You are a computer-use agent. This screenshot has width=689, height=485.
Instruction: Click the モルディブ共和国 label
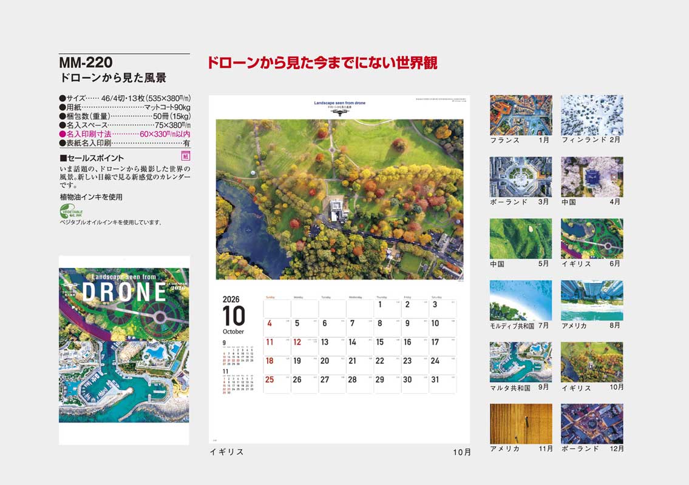[512, 326]
